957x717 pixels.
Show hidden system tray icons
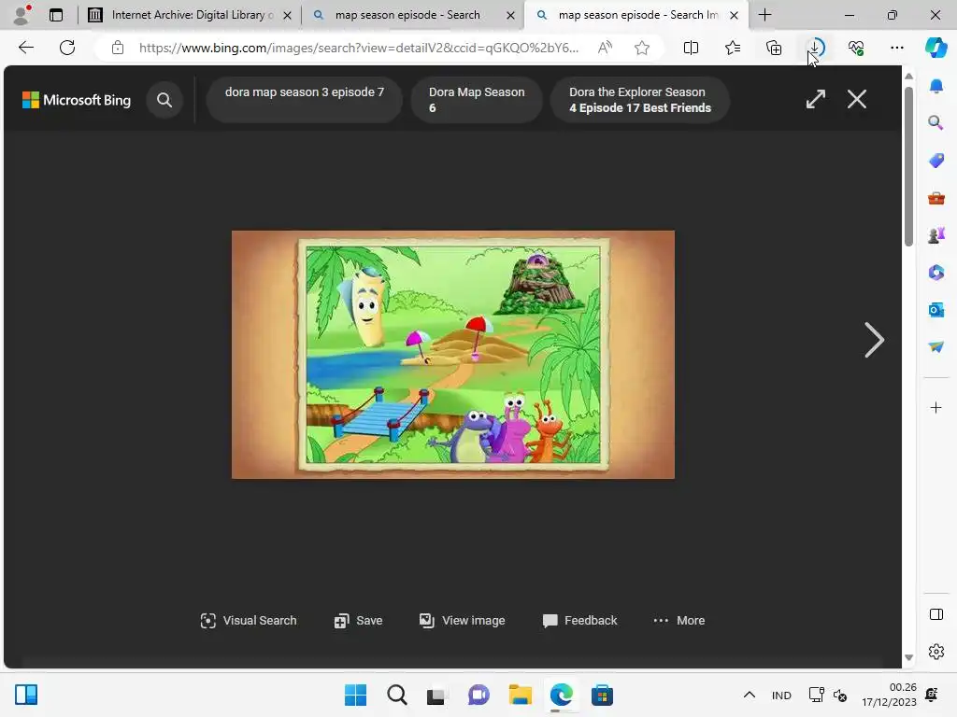point(750,695)
